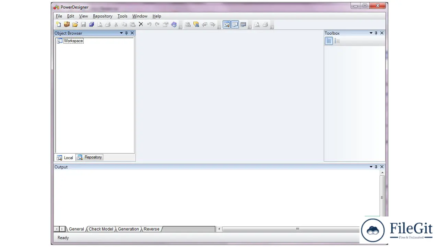
Task: Switch to the Repository browser tab
Action: point(90,157)
